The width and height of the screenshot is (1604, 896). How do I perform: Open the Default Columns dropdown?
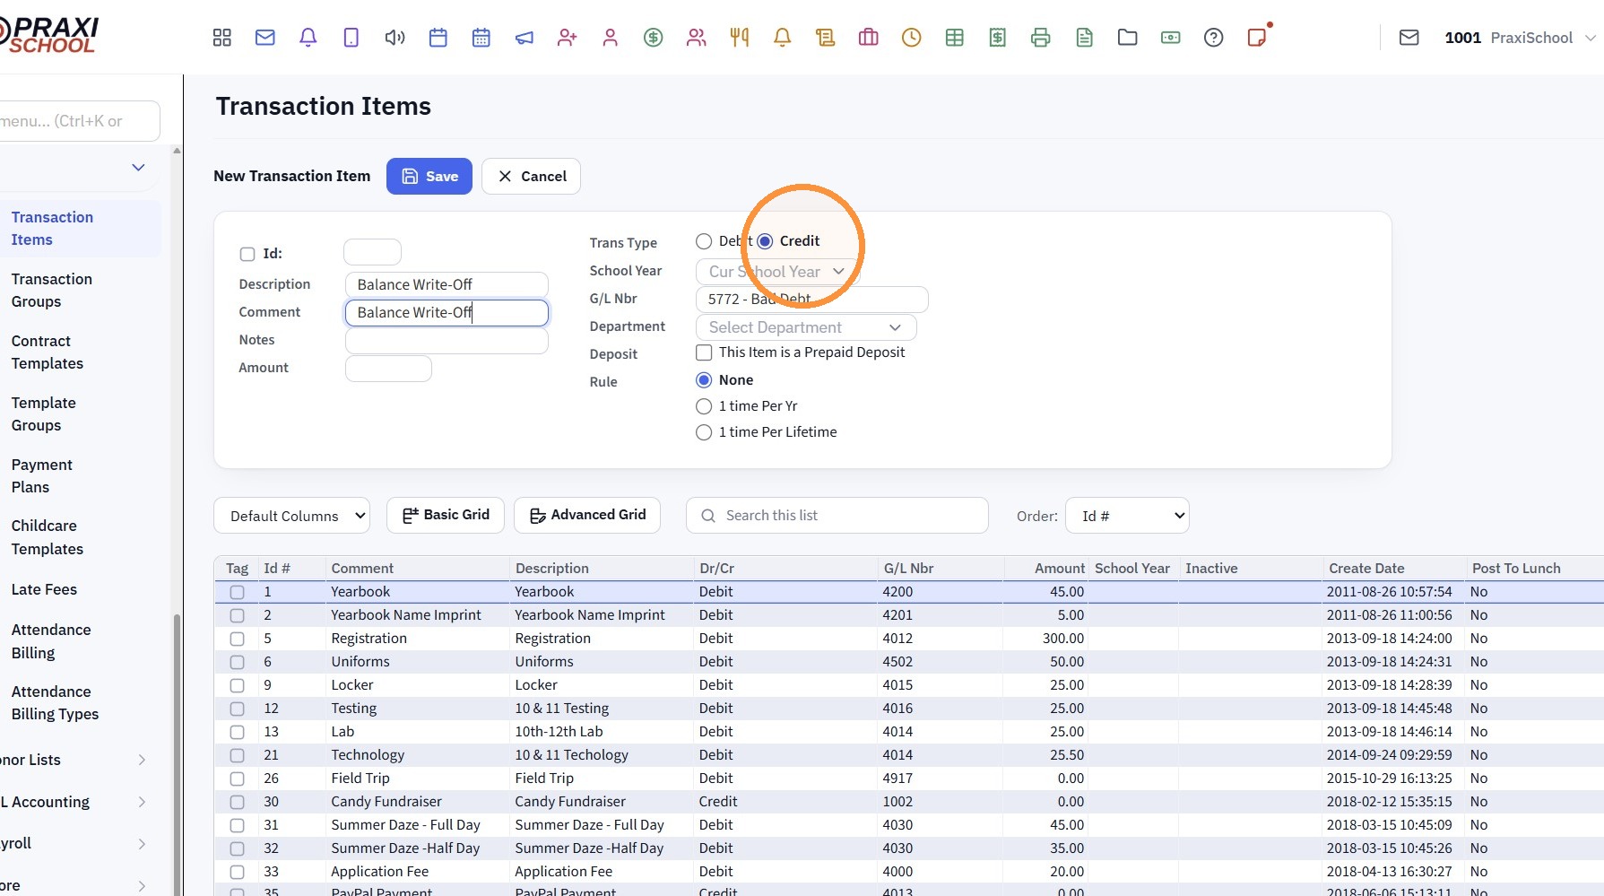(291, 516)
